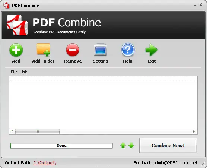The height and width of the screenshot is (168, 207).
Task: Open the Setting monitor icon
Action: click(100, 50)
